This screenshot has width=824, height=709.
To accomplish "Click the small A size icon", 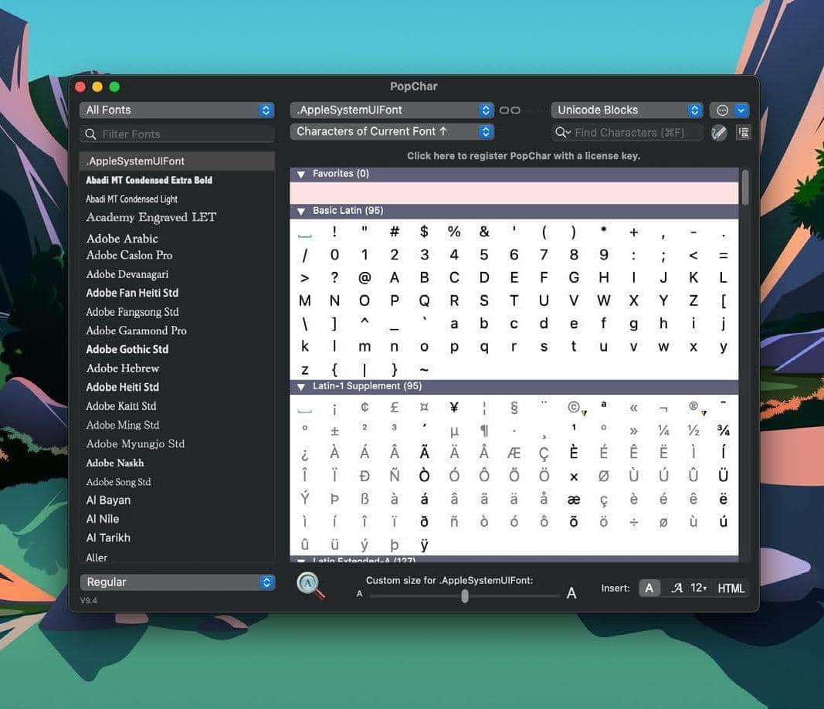I will pyautogui.click(x=359, y=594).
